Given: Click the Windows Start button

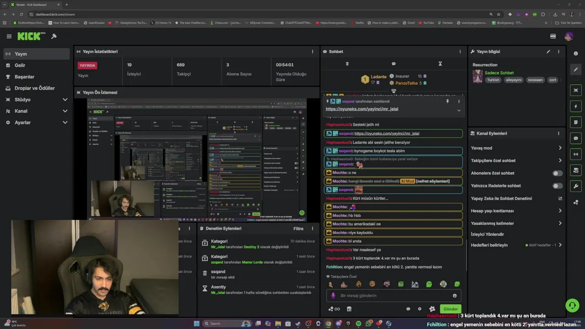Looking at the screenshot, I should pos(197,324).
